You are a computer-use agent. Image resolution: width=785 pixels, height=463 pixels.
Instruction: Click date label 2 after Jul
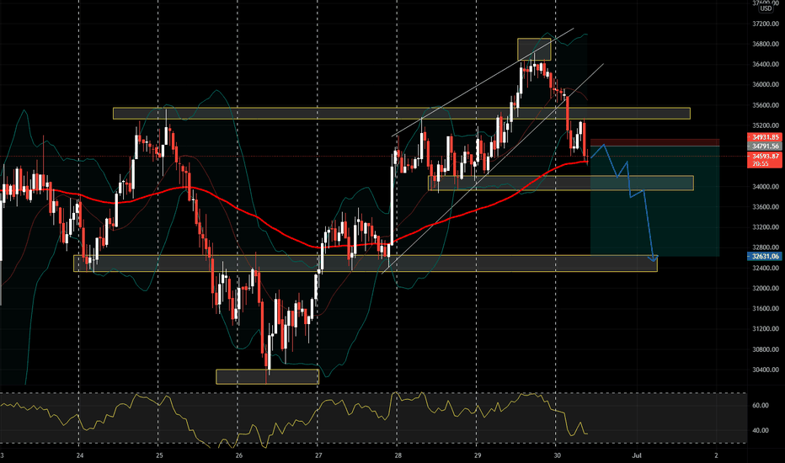716,455
